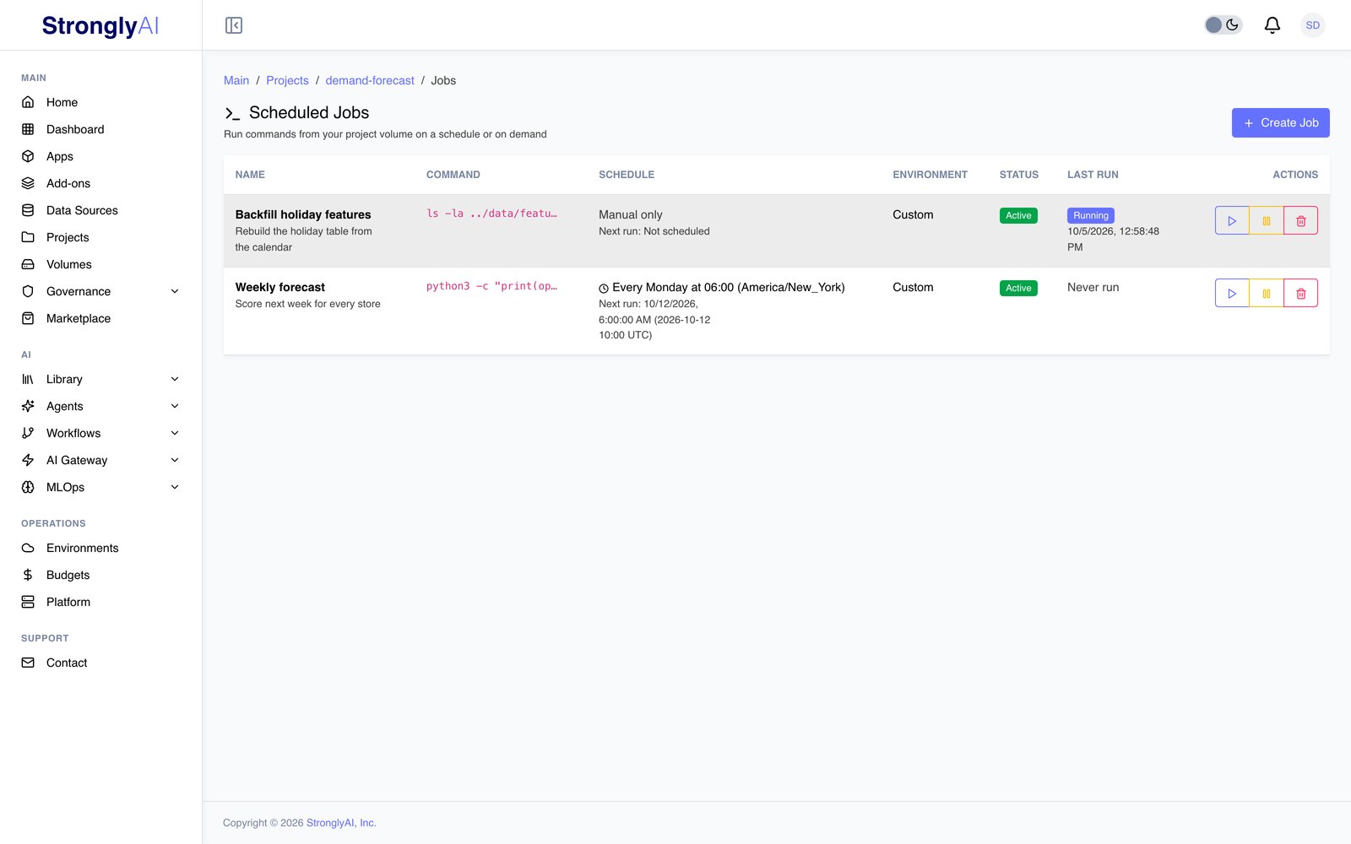The width and height of the screenshot is (1351, 844).
Task: Click the python3 command text
Action: (491, 286)
